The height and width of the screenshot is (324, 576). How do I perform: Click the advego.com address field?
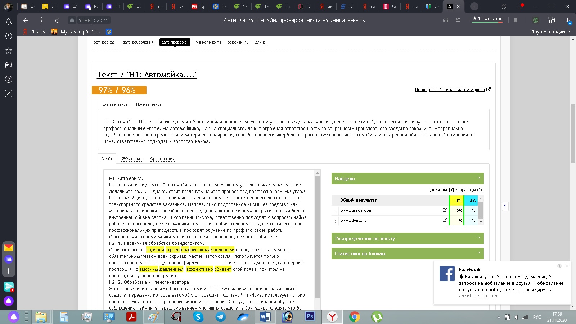(93, 20)
